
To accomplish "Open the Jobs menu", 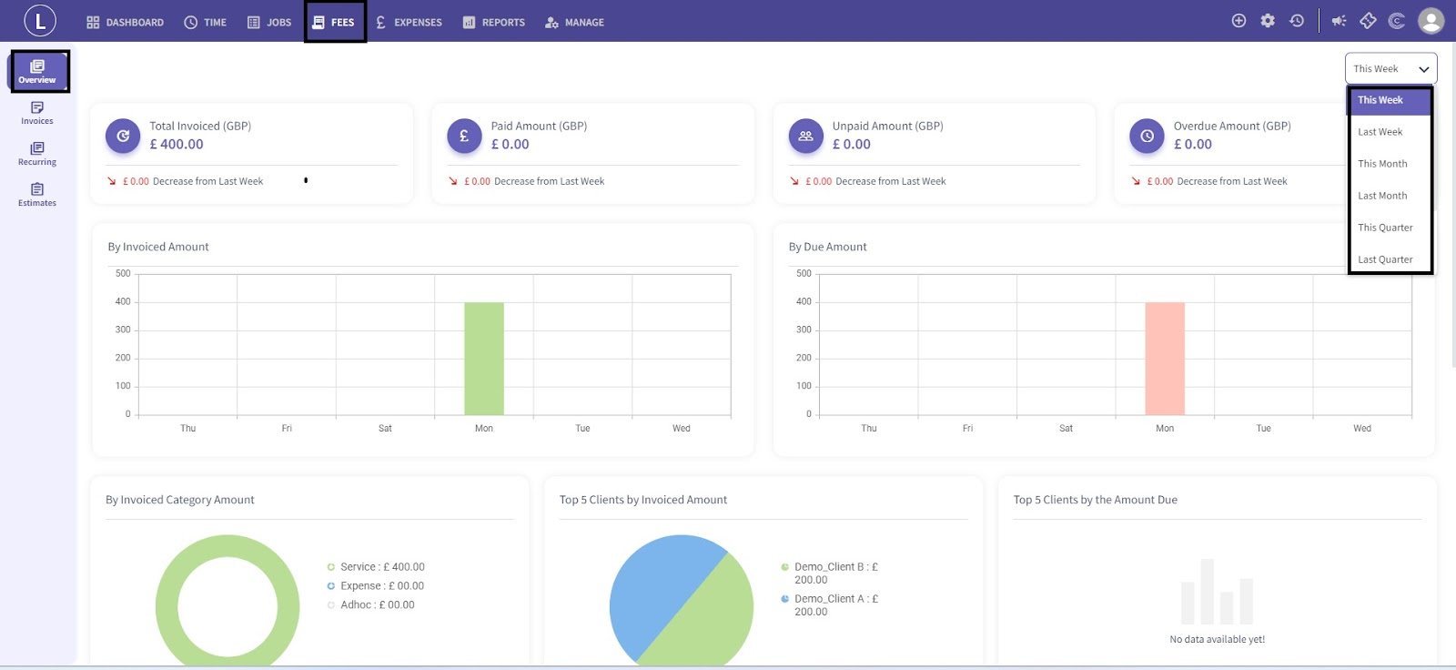I will [x=268, y=22].
